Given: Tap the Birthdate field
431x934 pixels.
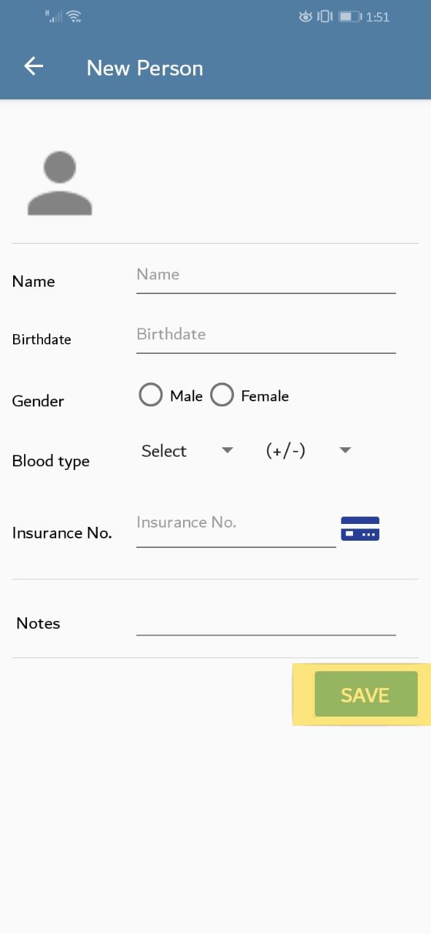Looking at the screenshot, I should 265,336.
